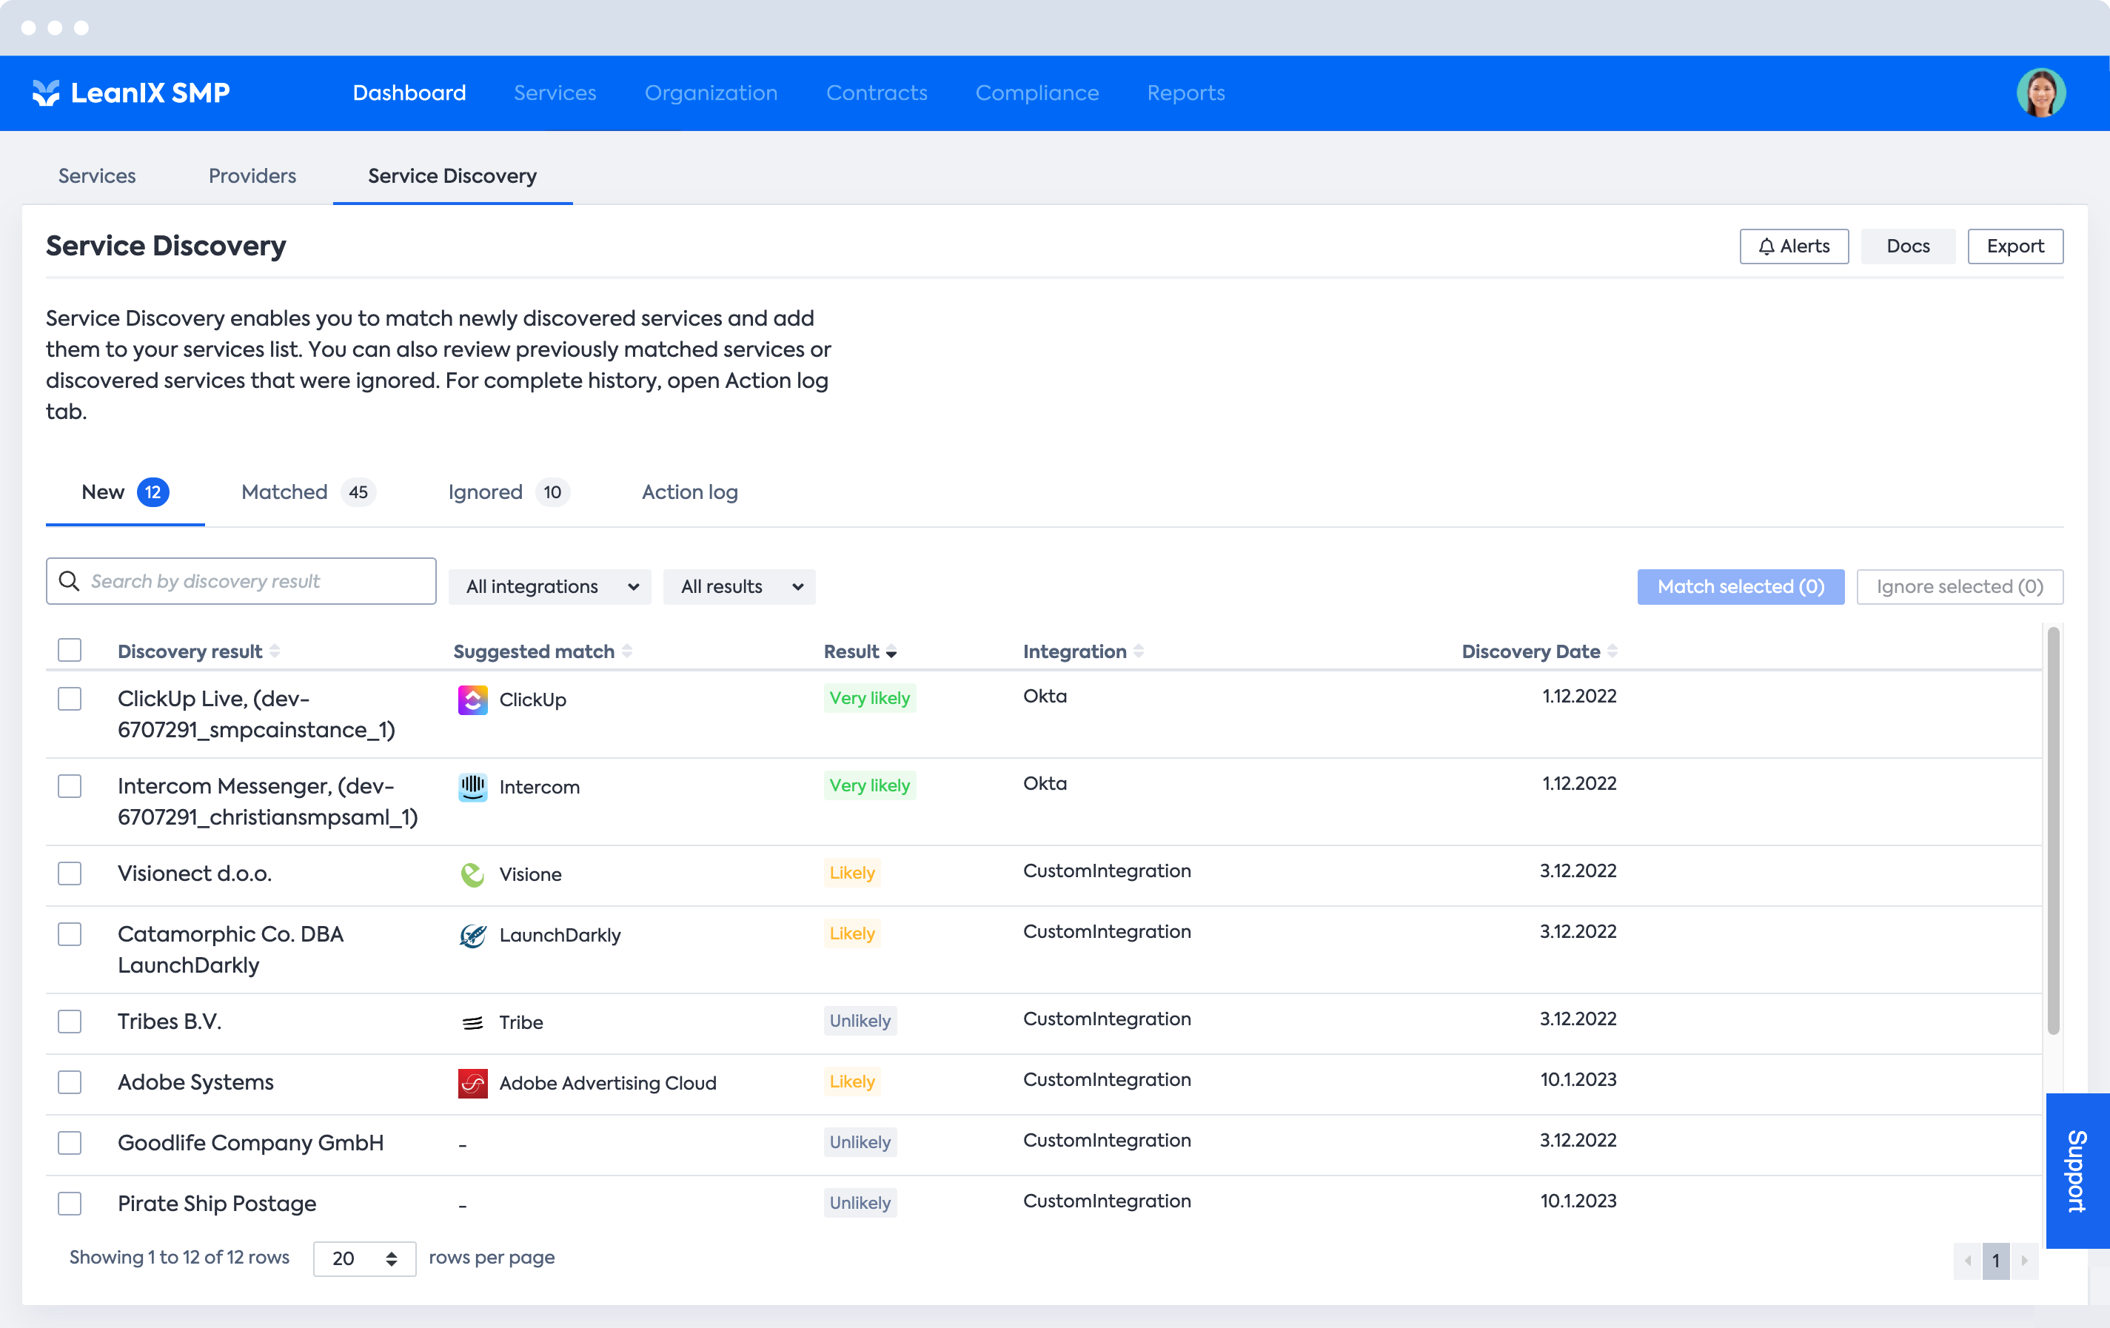Click the Tribe app icon

[472, 1022]
